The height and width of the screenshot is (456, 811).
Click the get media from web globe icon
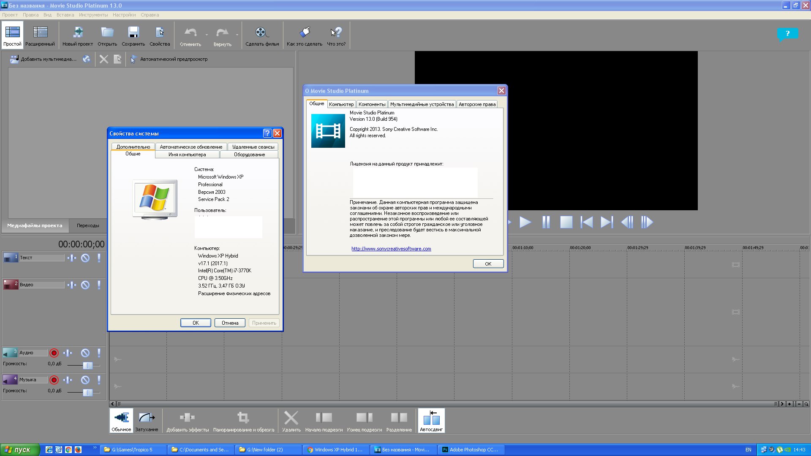[87, 59]
